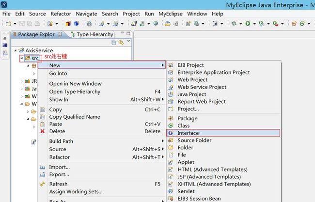Click the New Java Package toolbar icon

[294, 23]
